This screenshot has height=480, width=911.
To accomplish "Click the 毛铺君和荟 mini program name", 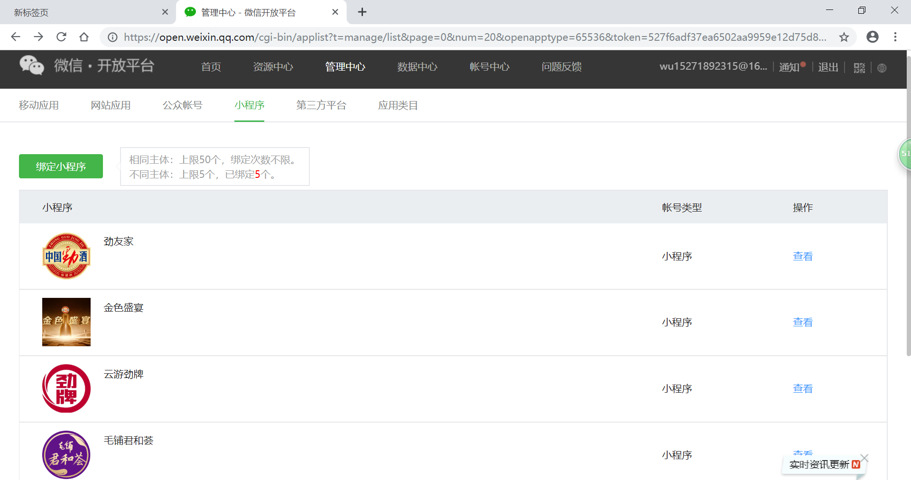I will pyautogui.click(x=129, y=441).
